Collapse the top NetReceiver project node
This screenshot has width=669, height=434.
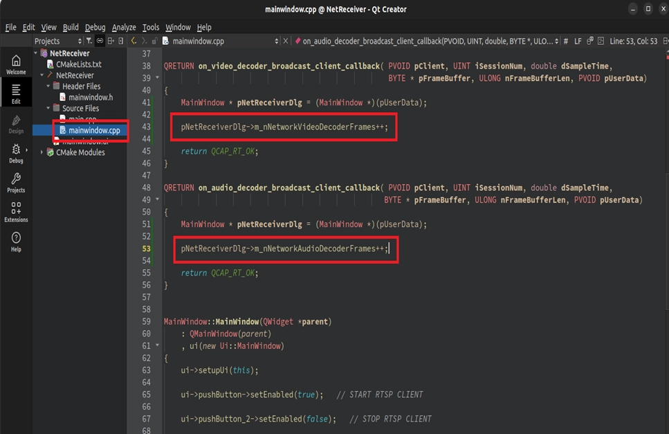tap(36, 53)
